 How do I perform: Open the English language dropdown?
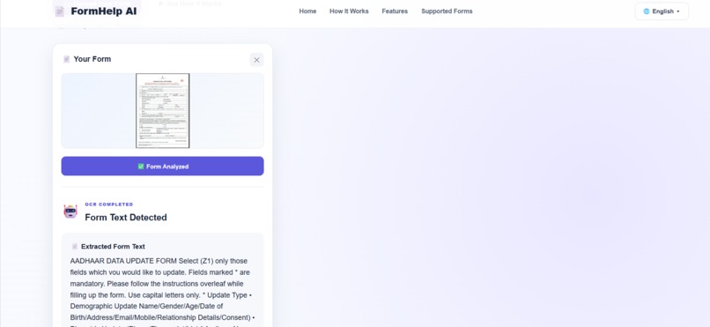pyautogui.click(x=662, y=11)
